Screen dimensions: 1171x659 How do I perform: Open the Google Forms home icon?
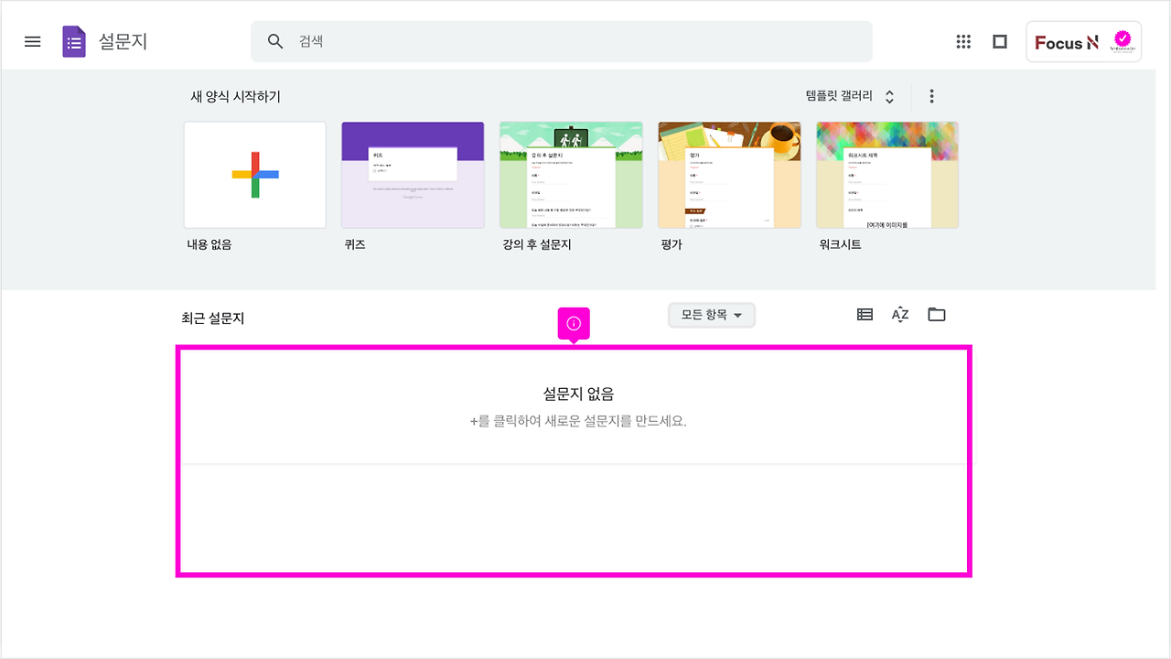point(73,41)
